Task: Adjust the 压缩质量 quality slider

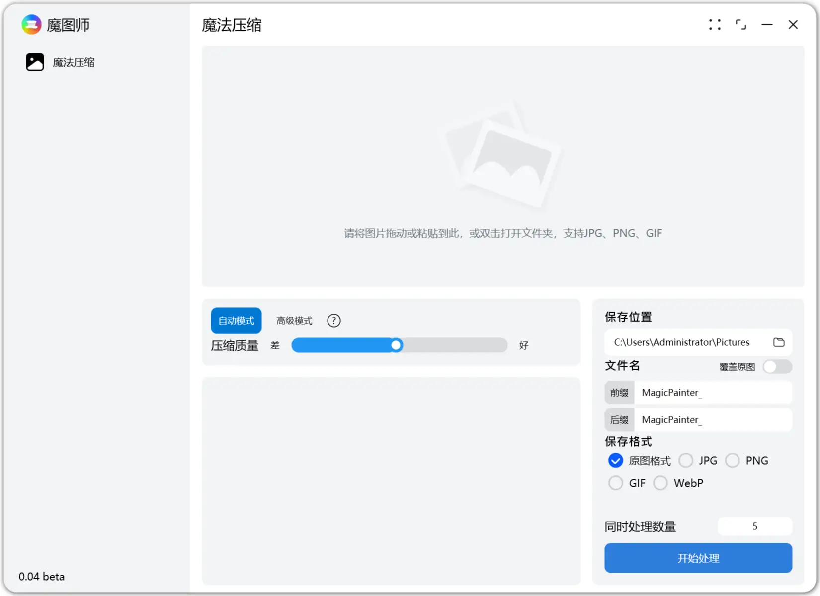Action: coord(395,345)
